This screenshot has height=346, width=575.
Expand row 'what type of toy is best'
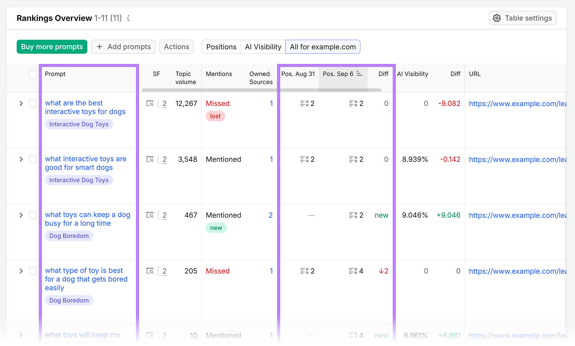21,271
